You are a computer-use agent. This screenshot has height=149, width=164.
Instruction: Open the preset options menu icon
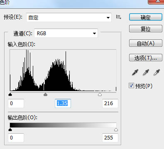click(119, 17)
